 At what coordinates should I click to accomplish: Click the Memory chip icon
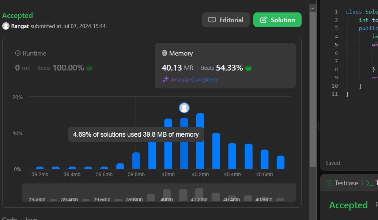tap(165, 53)
